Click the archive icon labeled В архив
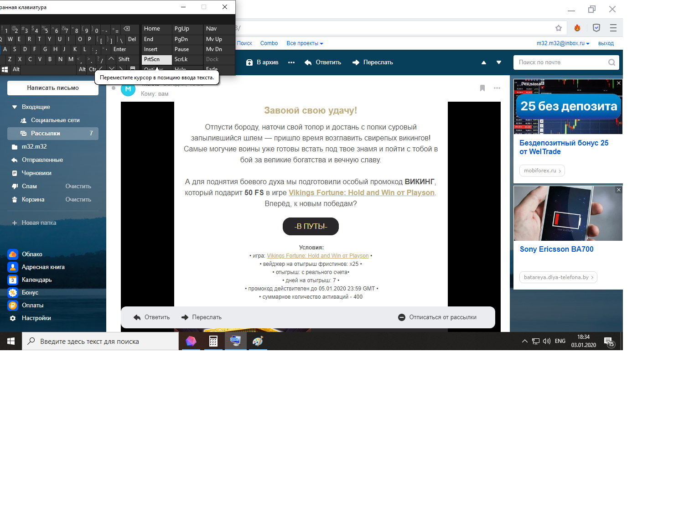 [x=249, y=62]
